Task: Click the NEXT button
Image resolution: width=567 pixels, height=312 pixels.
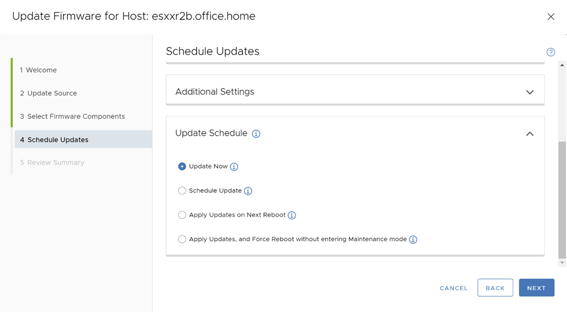Action: (536, 288)
